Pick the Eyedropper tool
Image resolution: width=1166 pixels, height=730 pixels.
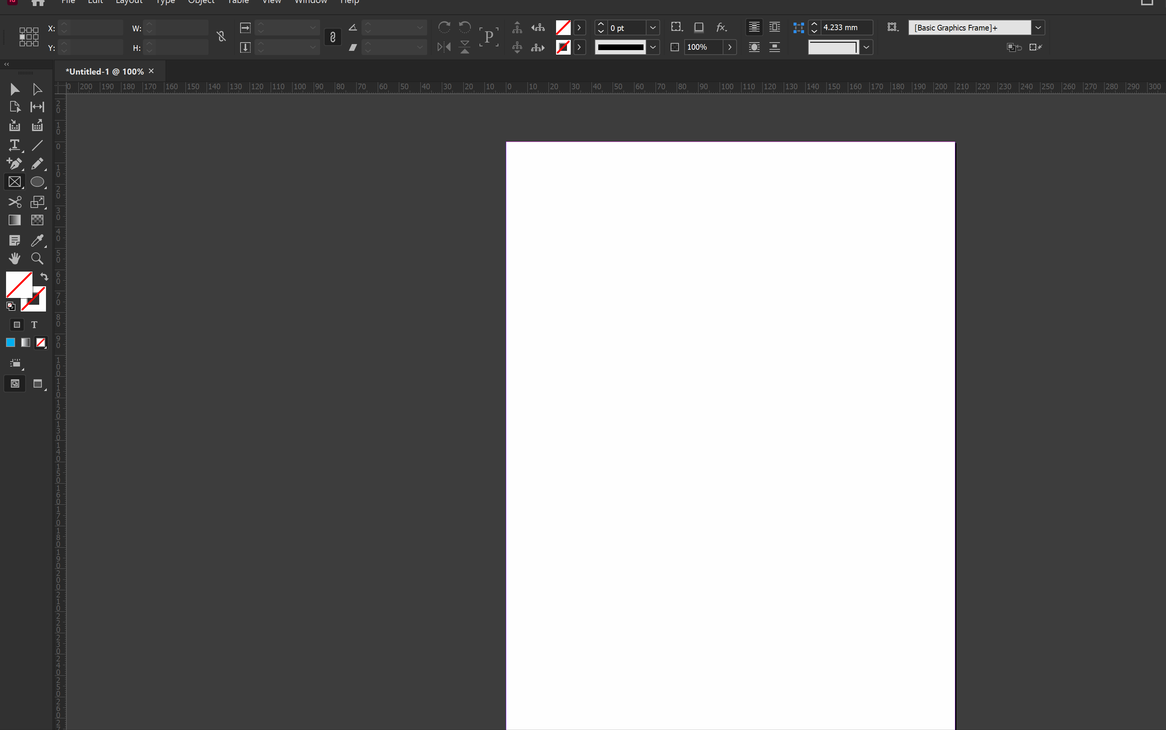(x=37, y=240)
